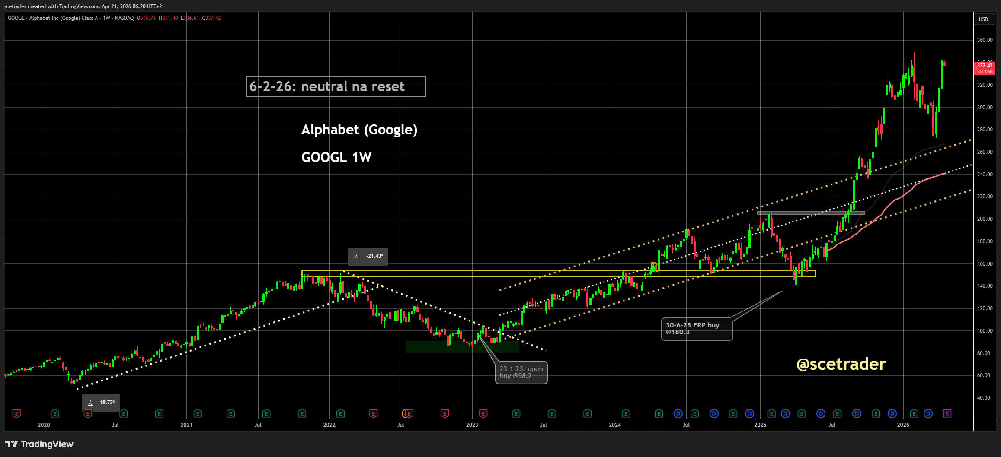Click the angle icon beside -21.43°
The height and width of the screenshot is (457, 1001).
(357, 257)
